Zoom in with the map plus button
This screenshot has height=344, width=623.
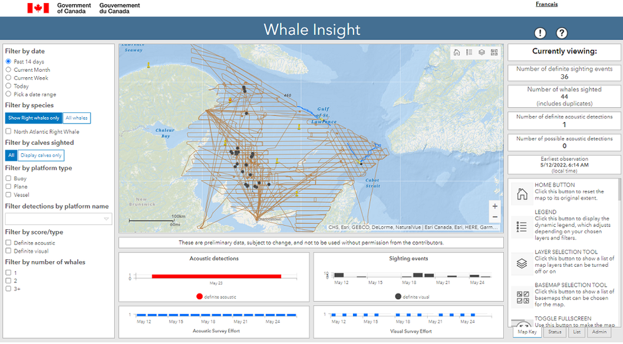click(x=495, y=206)
